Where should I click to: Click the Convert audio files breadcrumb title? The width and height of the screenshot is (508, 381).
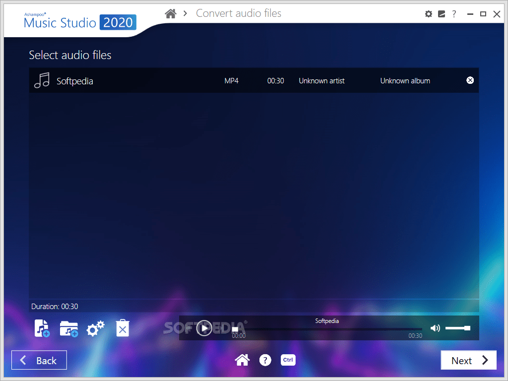pos(239,13)
